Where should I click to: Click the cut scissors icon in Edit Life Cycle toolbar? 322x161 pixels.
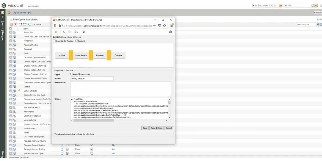64,32
